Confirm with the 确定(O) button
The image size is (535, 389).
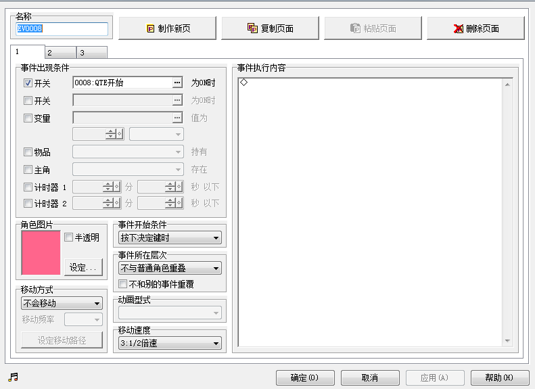pos(305,377)
